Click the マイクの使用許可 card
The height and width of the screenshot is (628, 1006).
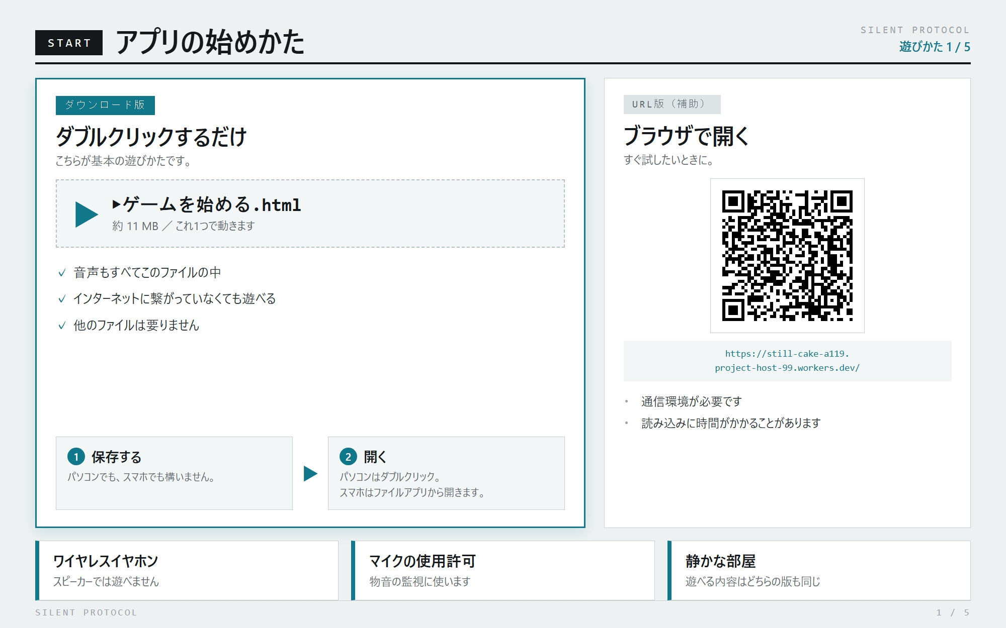click(503, 570)
